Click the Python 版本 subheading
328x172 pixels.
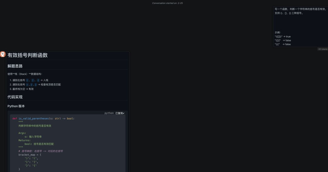pyautogui.click(x=16, y=106)
